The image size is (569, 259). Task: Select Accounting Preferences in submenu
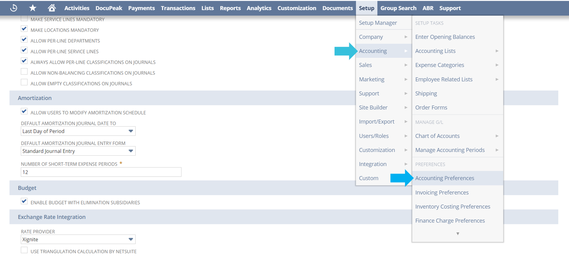[x=444, y=178]
